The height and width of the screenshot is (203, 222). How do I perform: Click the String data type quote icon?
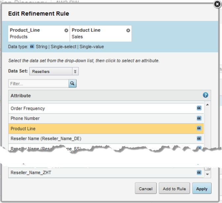click(32, 46)
